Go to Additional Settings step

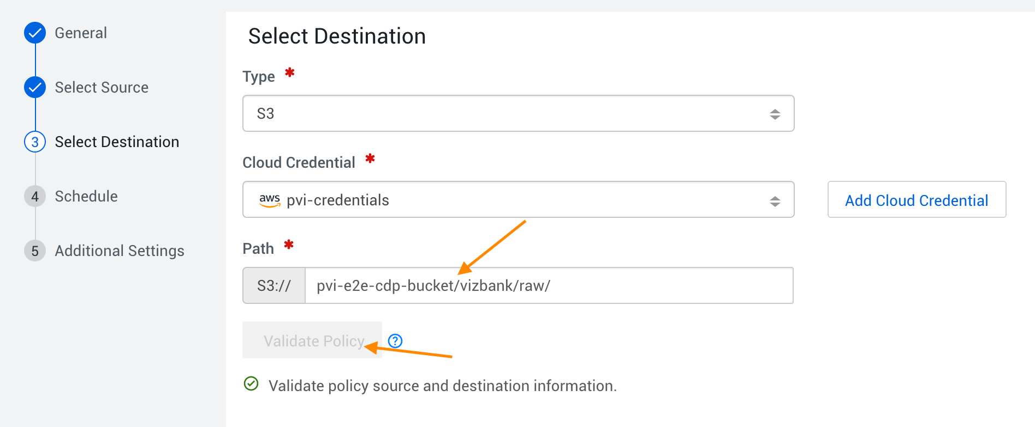(119, 251)
